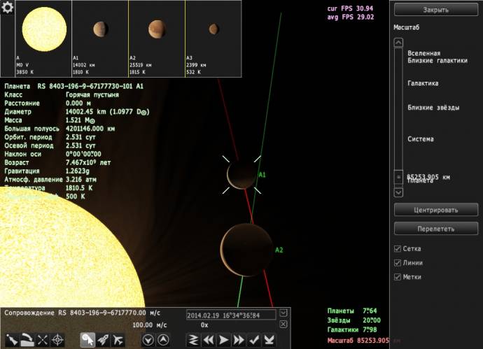The image size is (483, 349).
Task: Select the free cursor camera mode
Action: tap(87, 340)
